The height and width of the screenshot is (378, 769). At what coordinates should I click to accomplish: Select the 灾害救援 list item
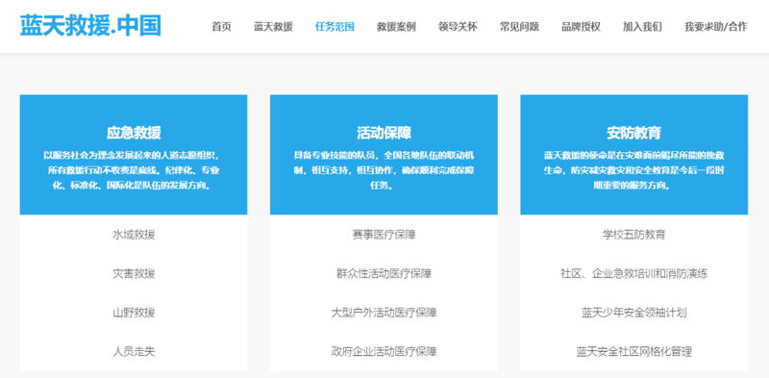coord(134,273)
